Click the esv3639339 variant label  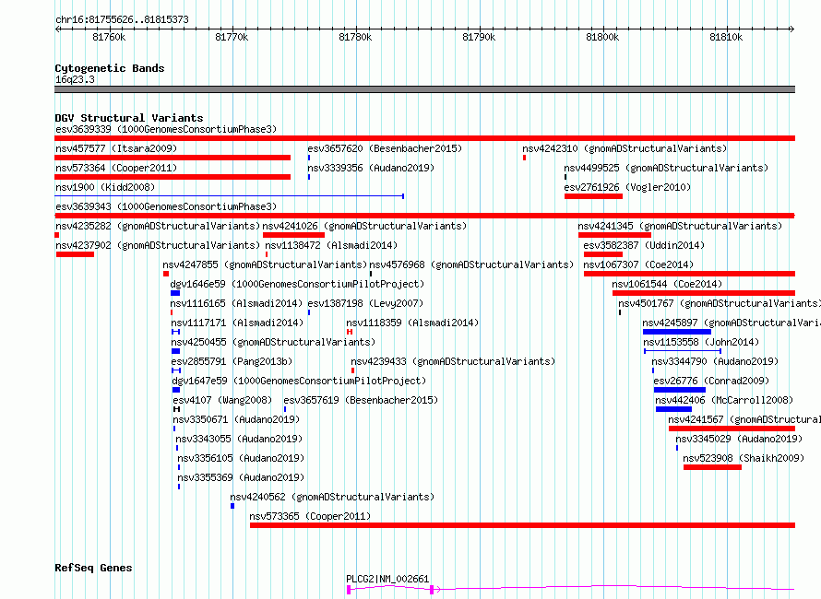tap(166, 129)
